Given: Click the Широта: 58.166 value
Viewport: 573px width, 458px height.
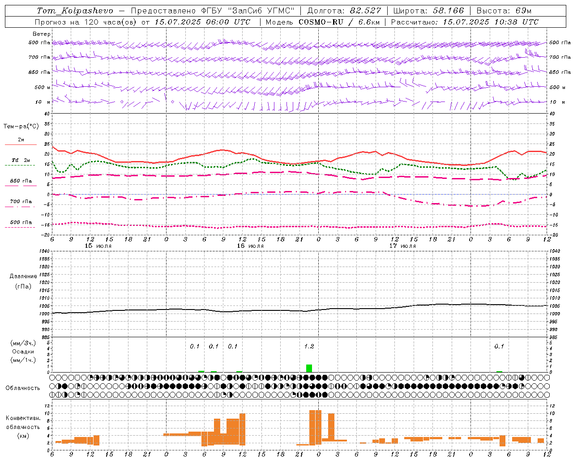Looking at the screenshot, I should tap(429, 11).
